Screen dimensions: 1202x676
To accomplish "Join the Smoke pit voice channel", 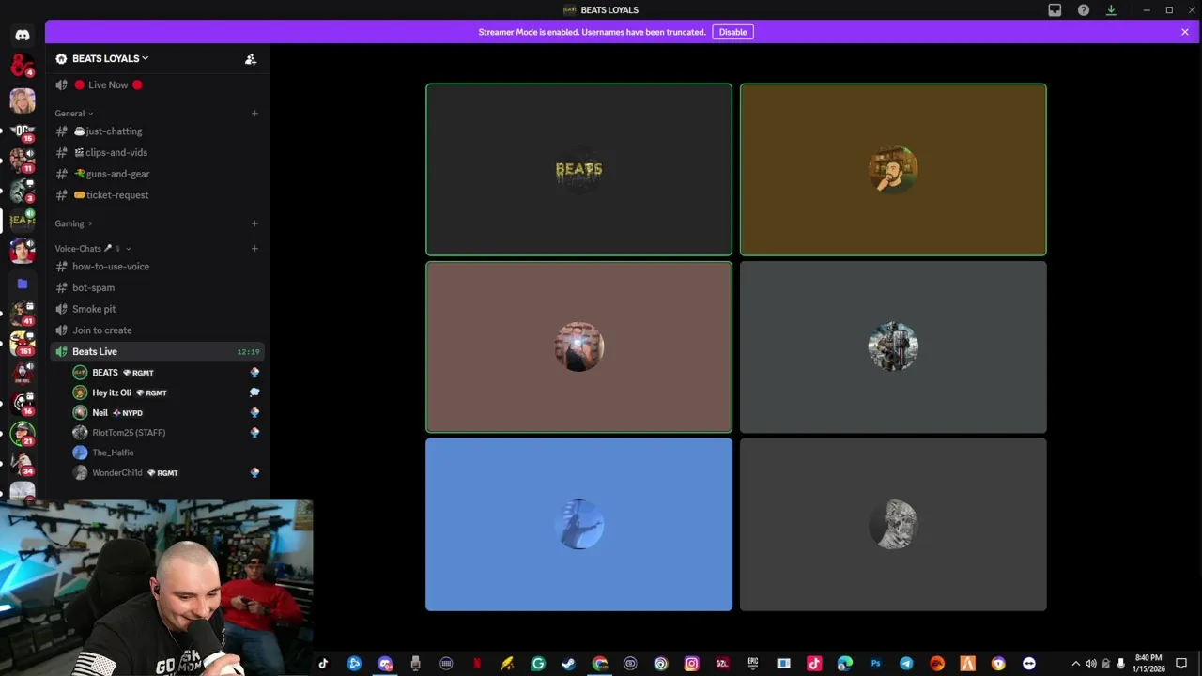I will pyautogui.click(x=157, y=309).
